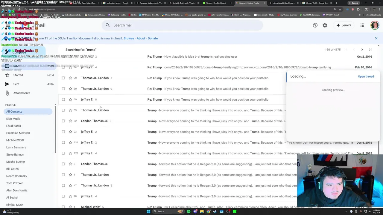Dismiss the DOJ document drop banner
The image size is (383, 215).
tap(376, 38)
